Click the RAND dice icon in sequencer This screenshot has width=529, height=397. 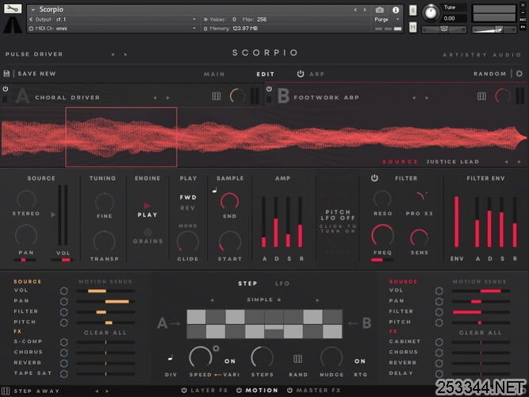(297, 359)
